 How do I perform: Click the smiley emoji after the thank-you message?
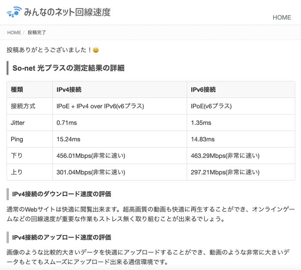[96, 50]
